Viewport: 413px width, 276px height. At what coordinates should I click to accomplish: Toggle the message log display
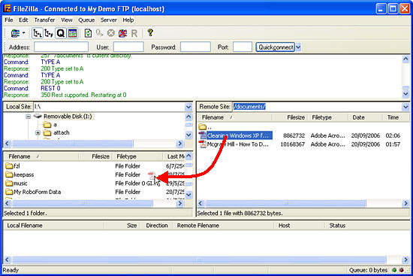[x=72, y=33]
